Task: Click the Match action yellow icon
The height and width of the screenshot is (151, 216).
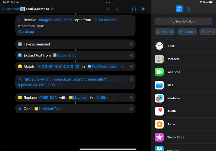Action: pos(20,67)
